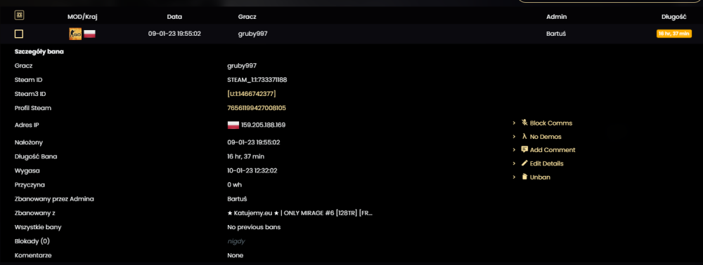Click the muted microphone Block Comms icon
Viewport: 703px width, 265px height.
pos(524,123)
